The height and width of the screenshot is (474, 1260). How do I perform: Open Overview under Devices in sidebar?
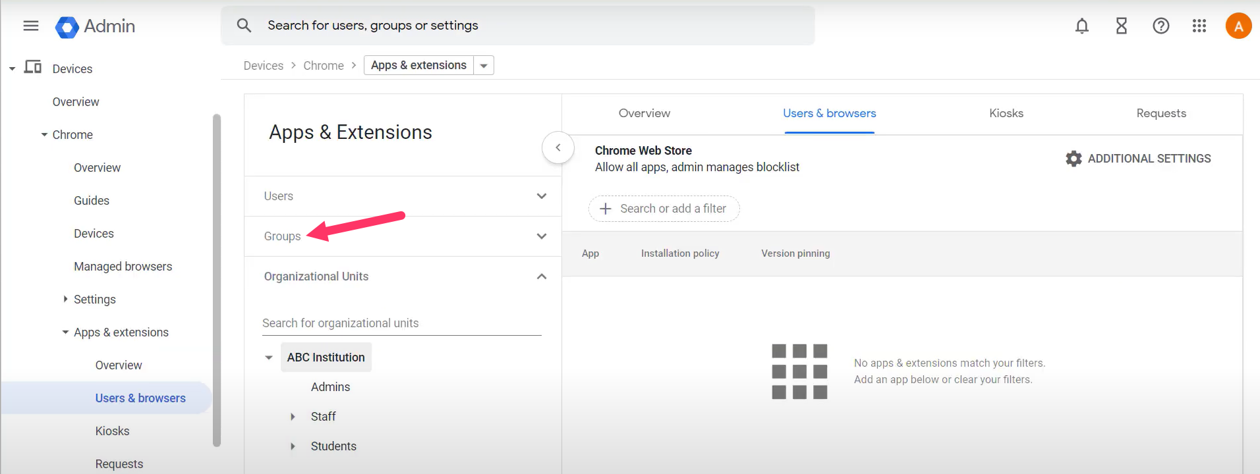point(76,102)
